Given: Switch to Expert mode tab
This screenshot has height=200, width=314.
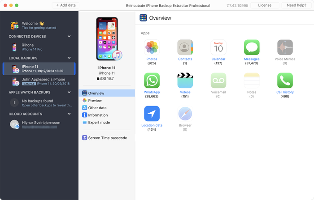Looking at the screenshot, I should coord(107,123).
